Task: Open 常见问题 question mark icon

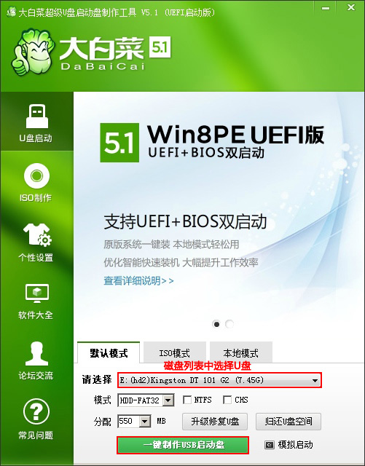Action: [x=36, y=411]
